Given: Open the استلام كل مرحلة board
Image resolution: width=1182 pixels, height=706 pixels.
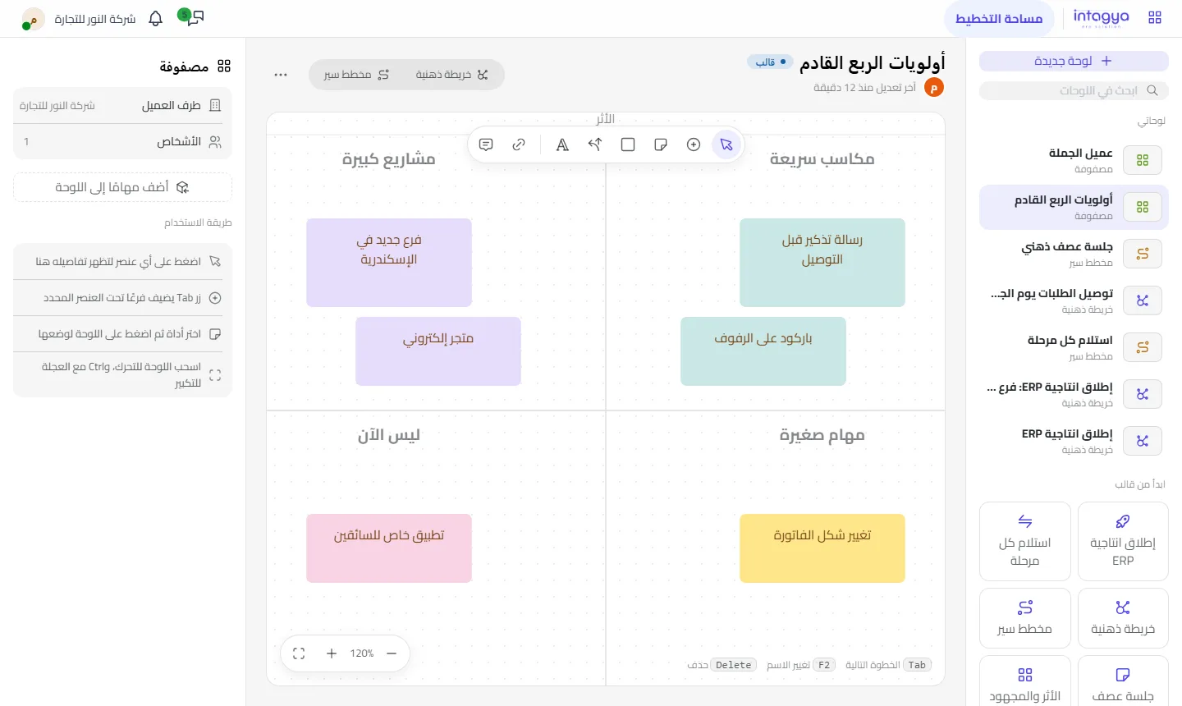Looking at the screenshot, I should (x=1074, y=347).
